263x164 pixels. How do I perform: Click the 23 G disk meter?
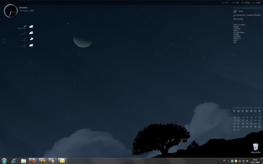point(245,3)
